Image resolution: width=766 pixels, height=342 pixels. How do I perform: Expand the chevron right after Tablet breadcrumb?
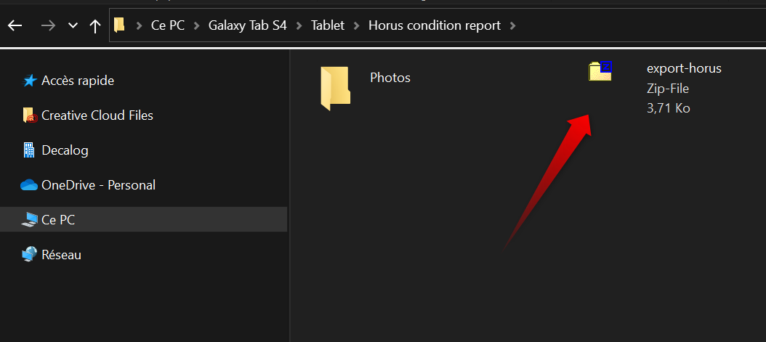click(357, 25)
